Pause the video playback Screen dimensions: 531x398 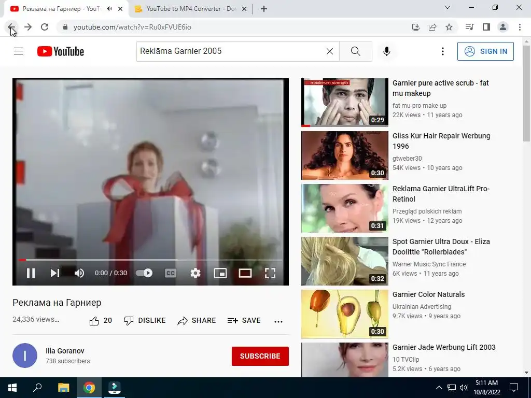point(31,273)
